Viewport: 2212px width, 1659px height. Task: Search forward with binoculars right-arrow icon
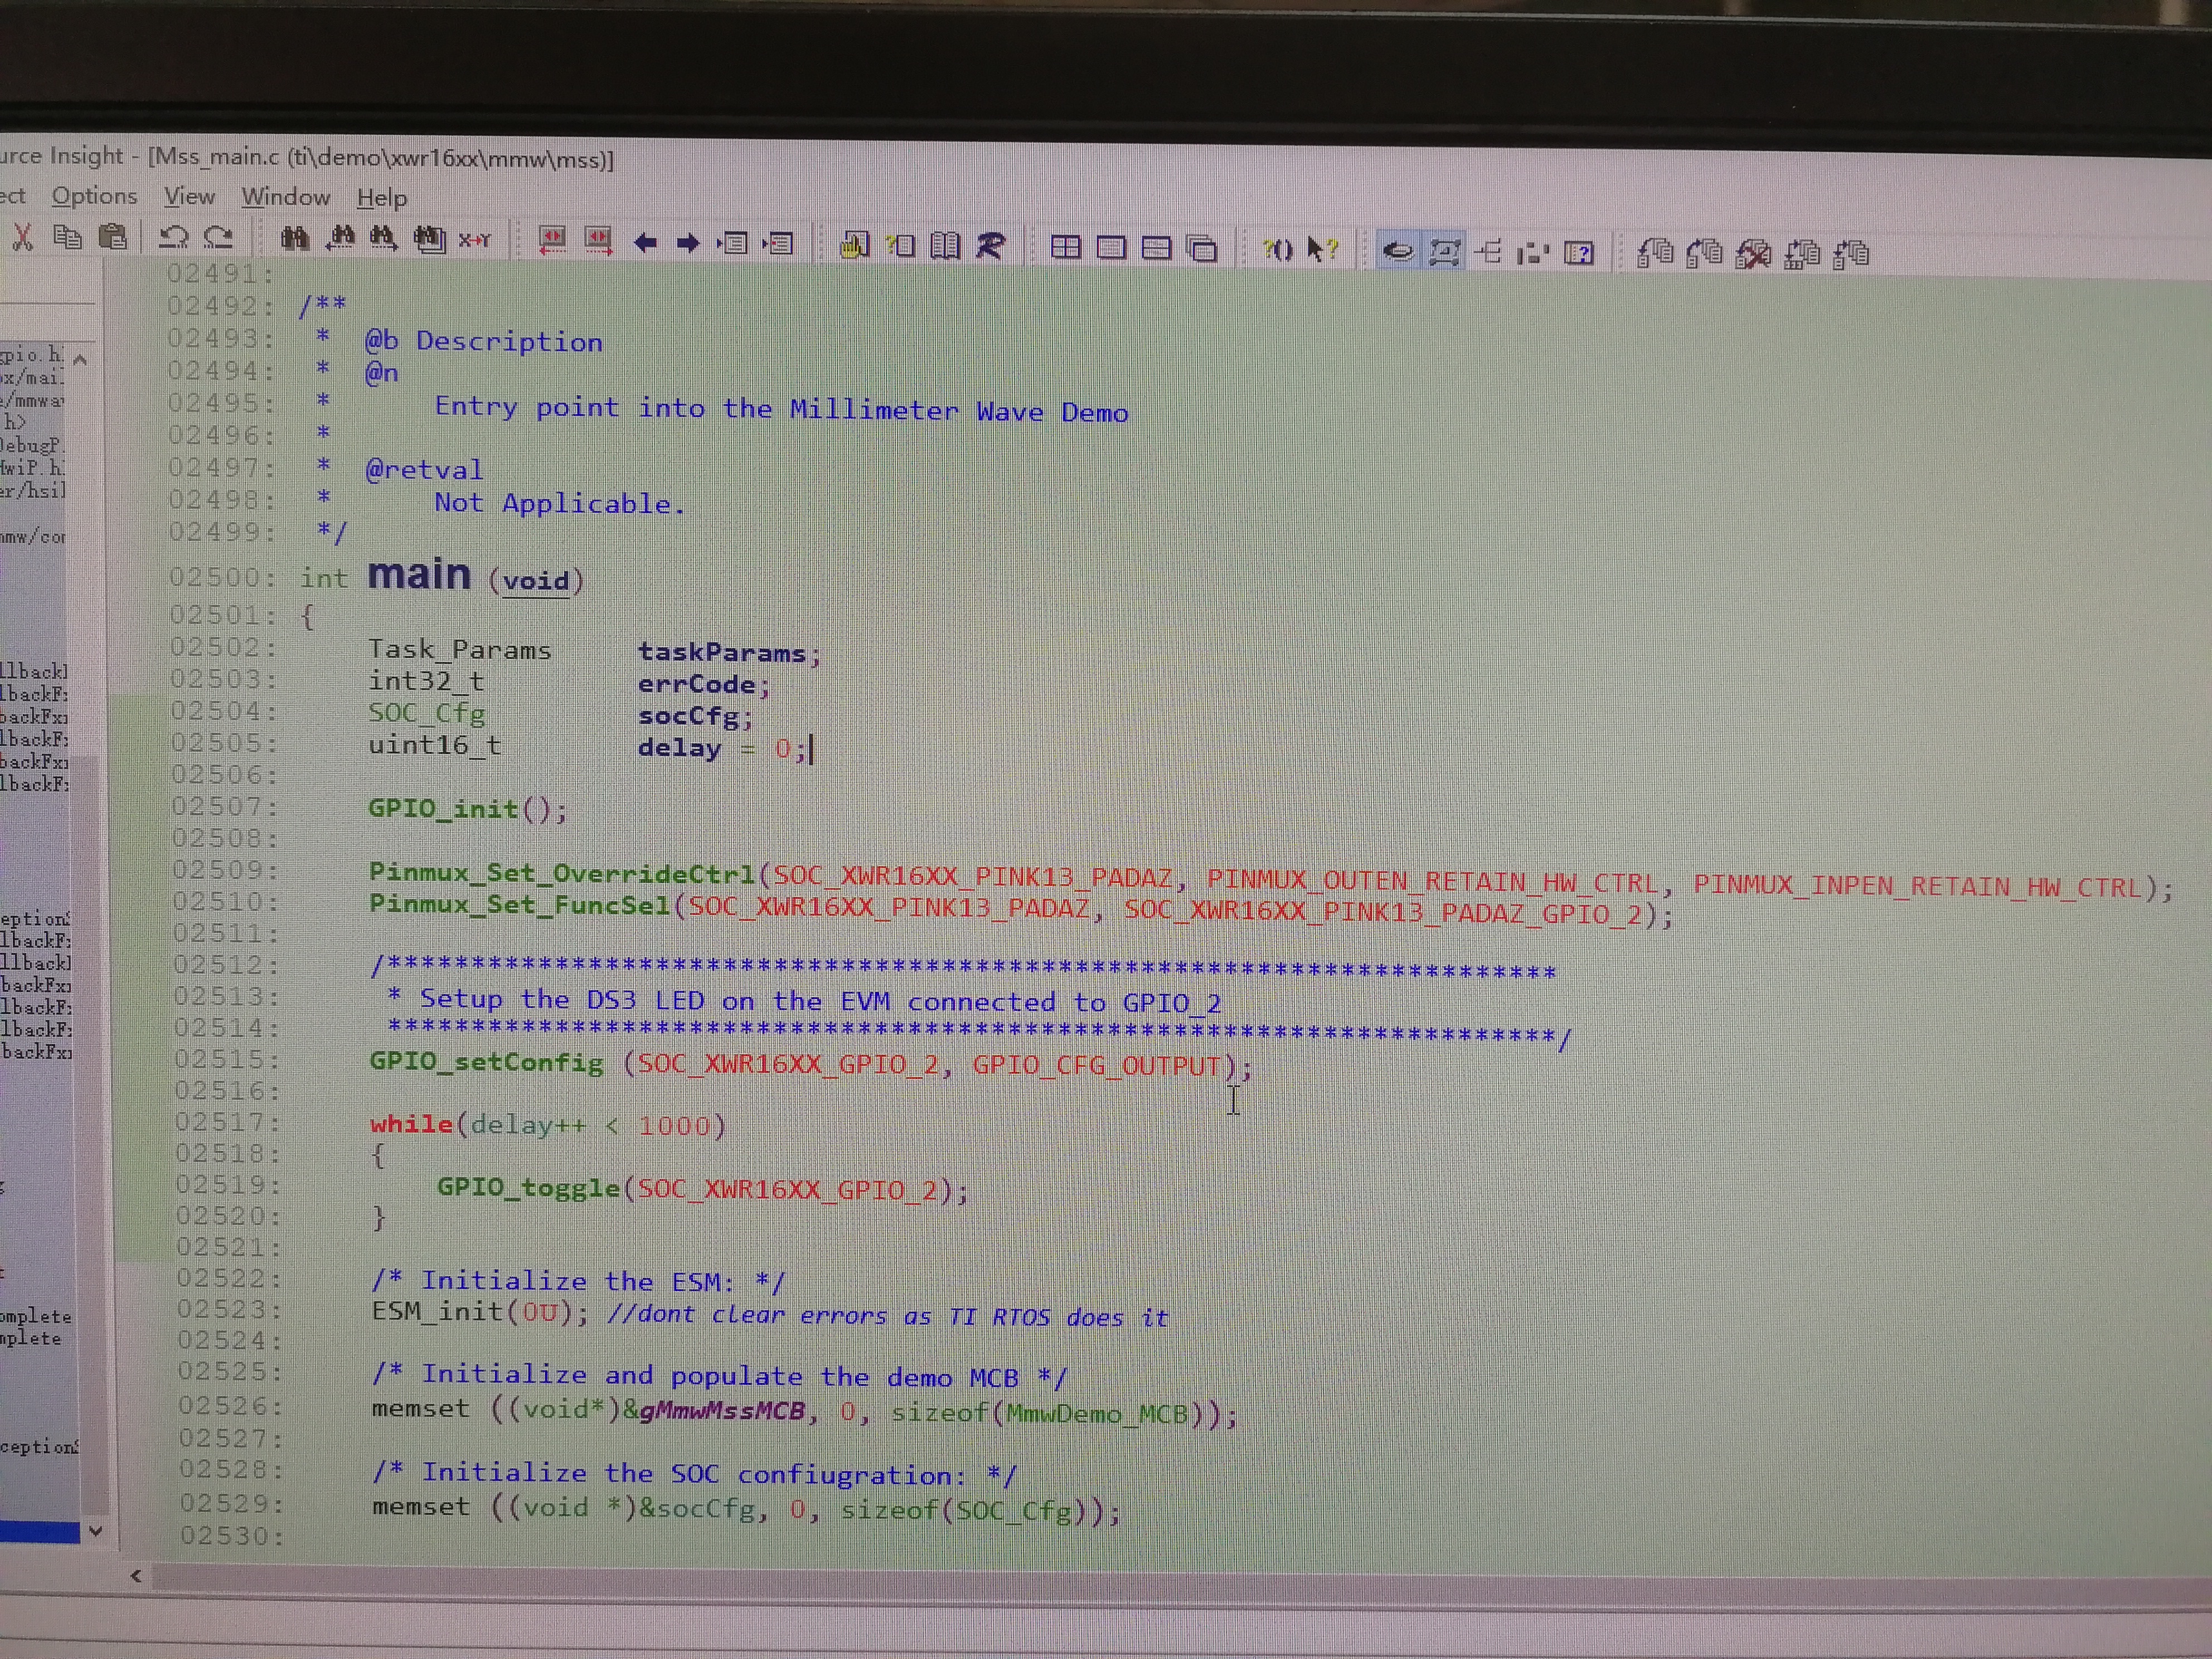[x=384, y=239]
